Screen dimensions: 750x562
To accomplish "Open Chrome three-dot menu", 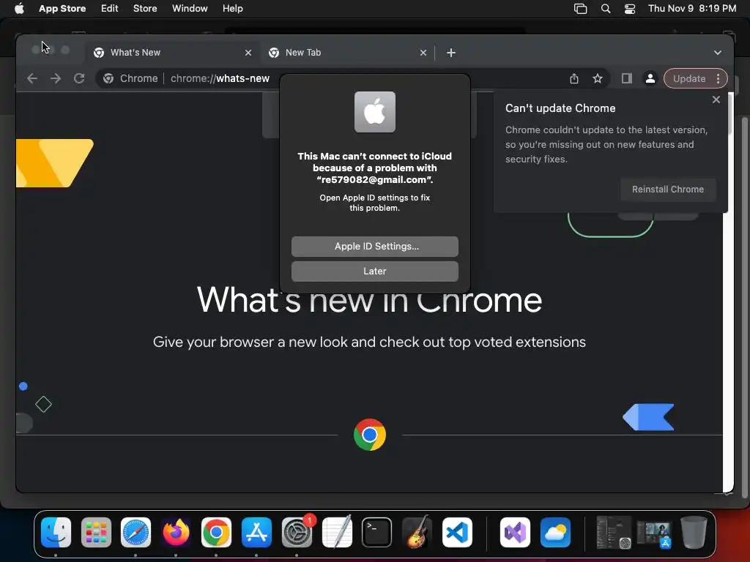I will tap(718, 79).
